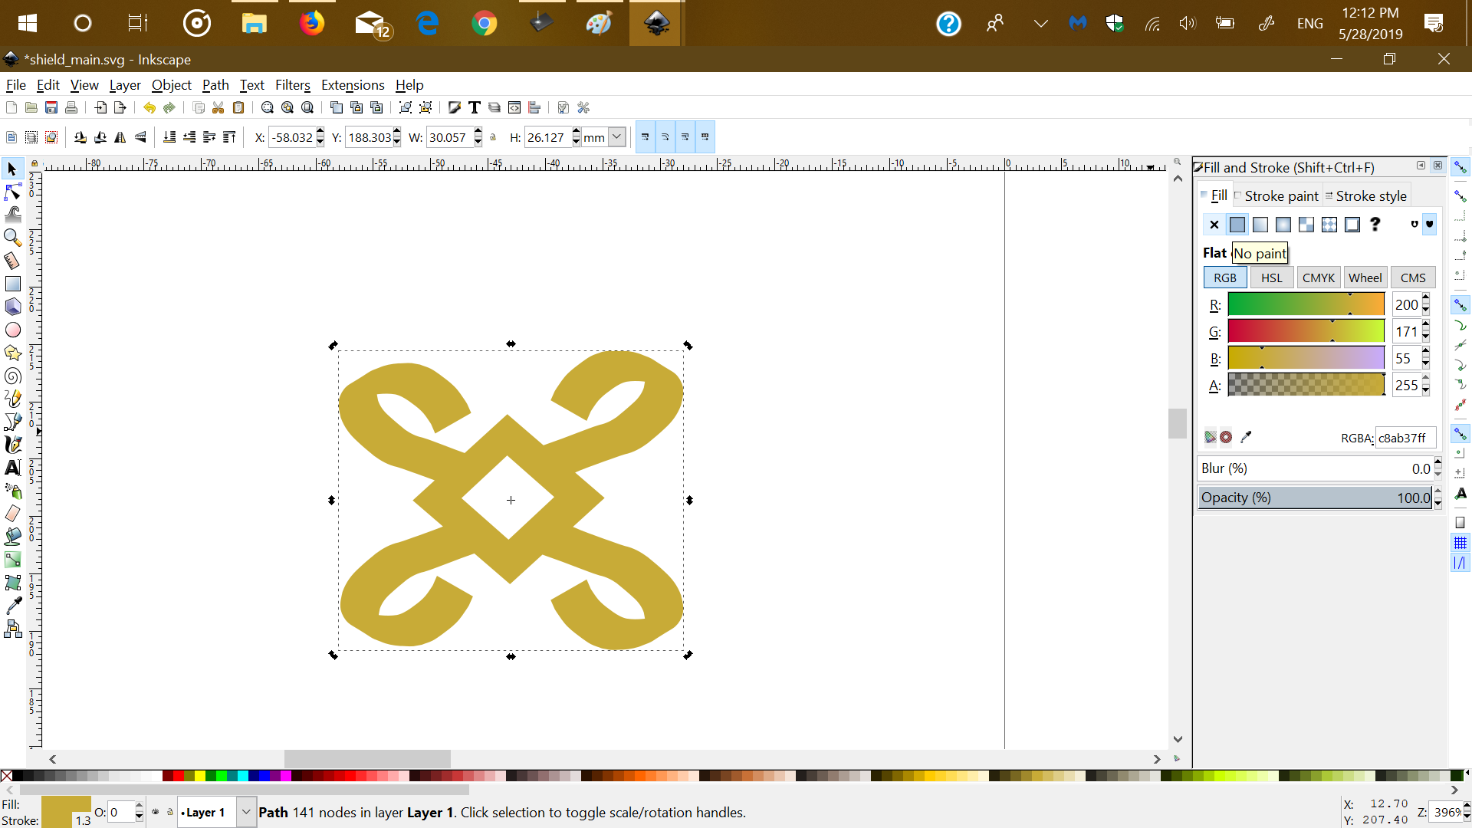Click the Flip horizontally icon

120,138
